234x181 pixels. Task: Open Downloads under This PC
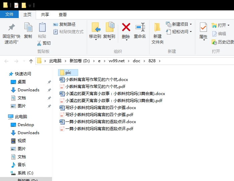pyautogui.click(x=25, y=133)
